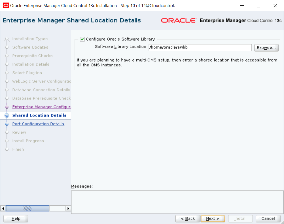Open installer Help
The width and height of the screenshot is (284, 224).
click(x=16, y=219)
